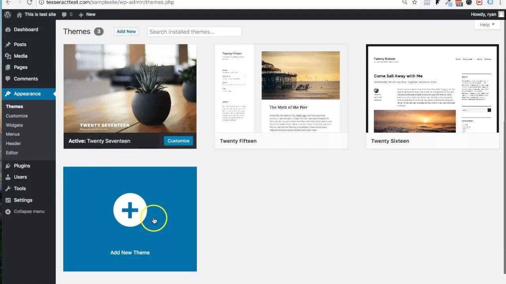Open the Customize submenu link

point(17,116)
